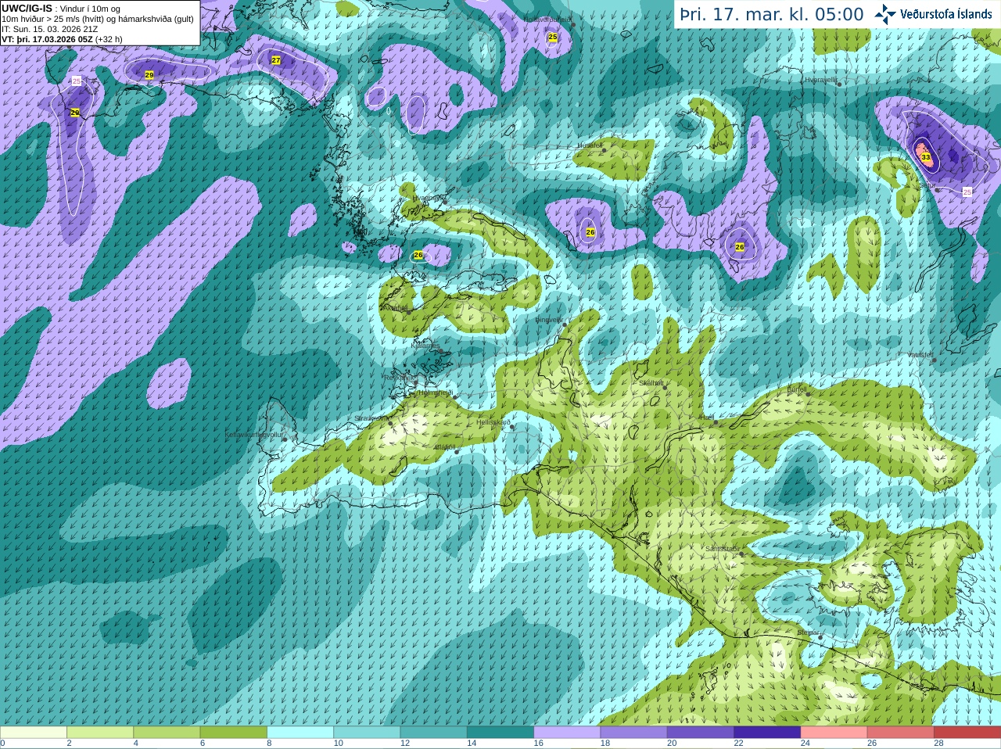Click the yellow 25 gust marker near Holtavörðuheiði
This screenshot has height=749, width=1001.
[x=553, y=37]
